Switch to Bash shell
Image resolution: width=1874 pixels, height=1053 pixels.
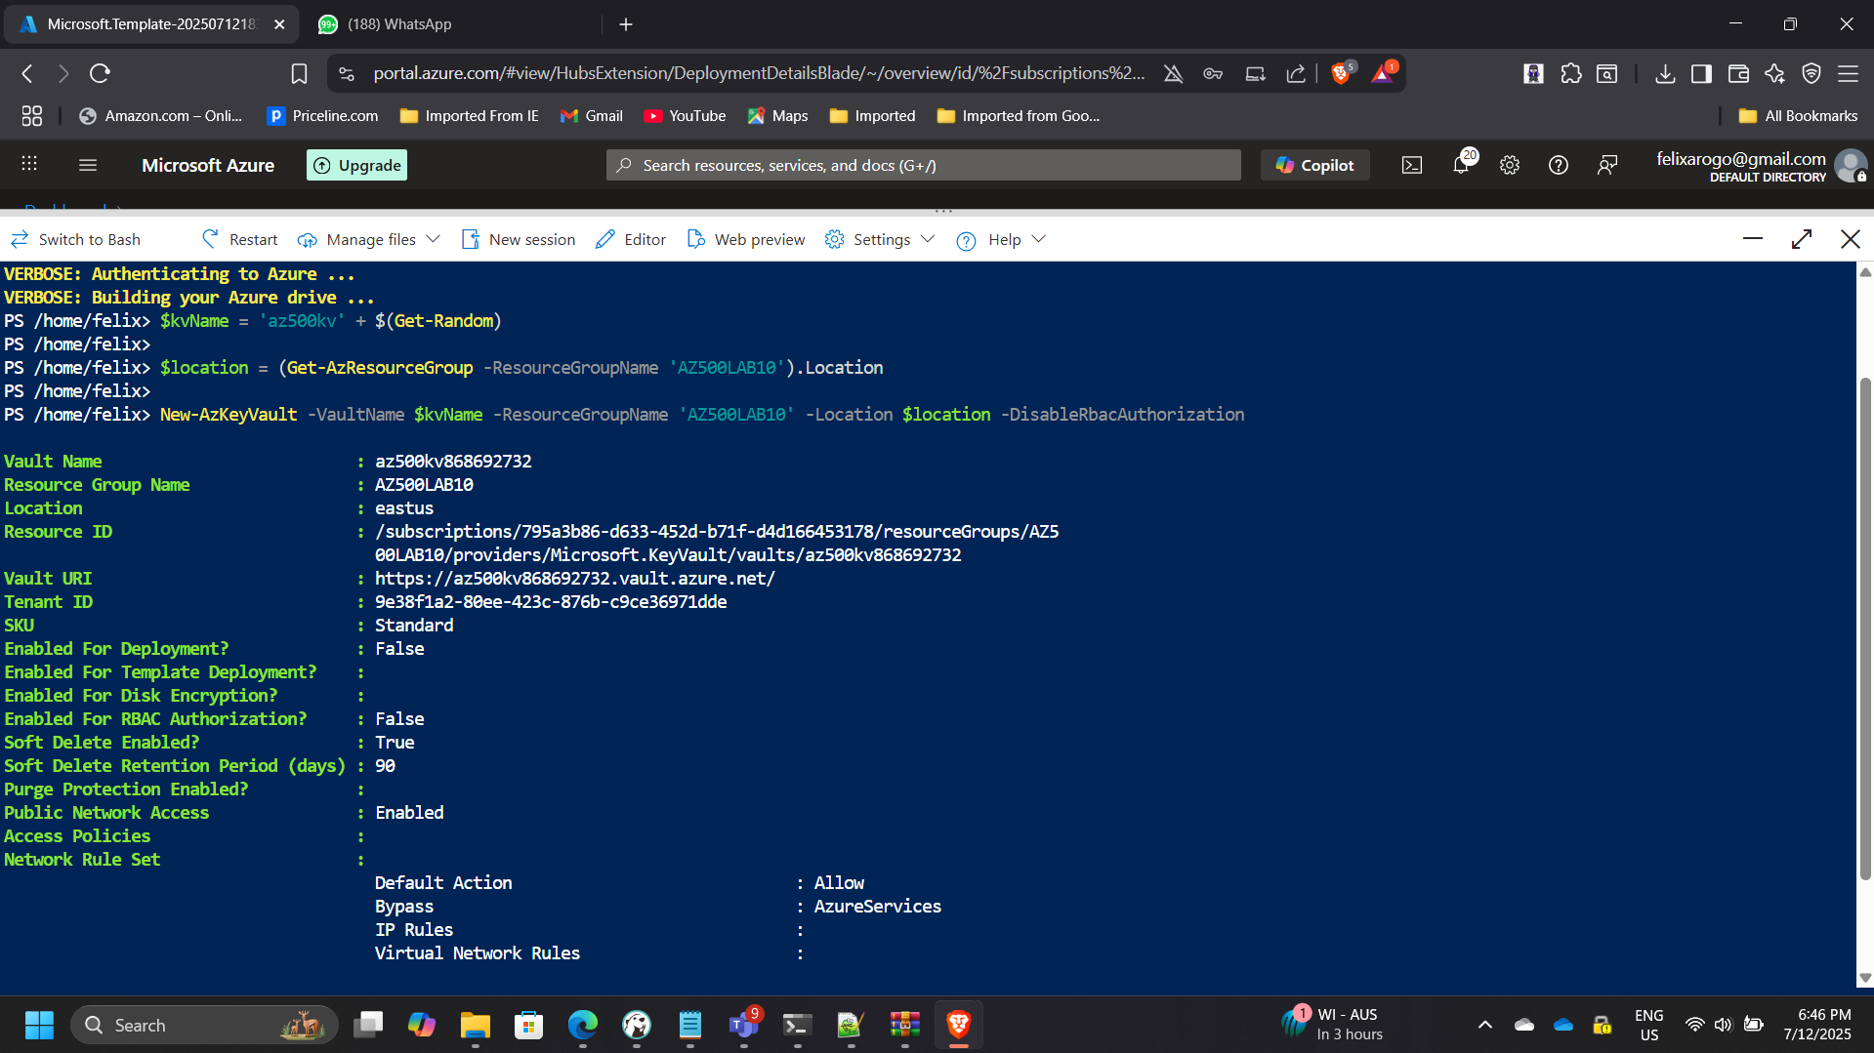tap(75, 239)
